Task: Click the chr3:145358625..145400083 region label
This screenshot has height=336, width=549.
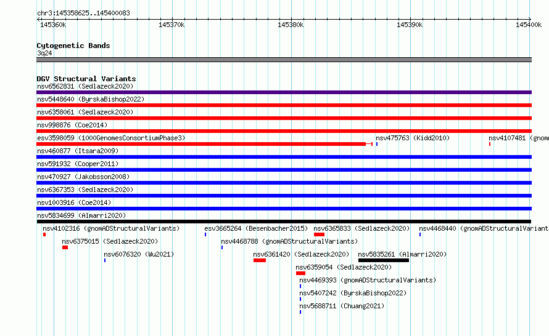Action: (83, 13)
